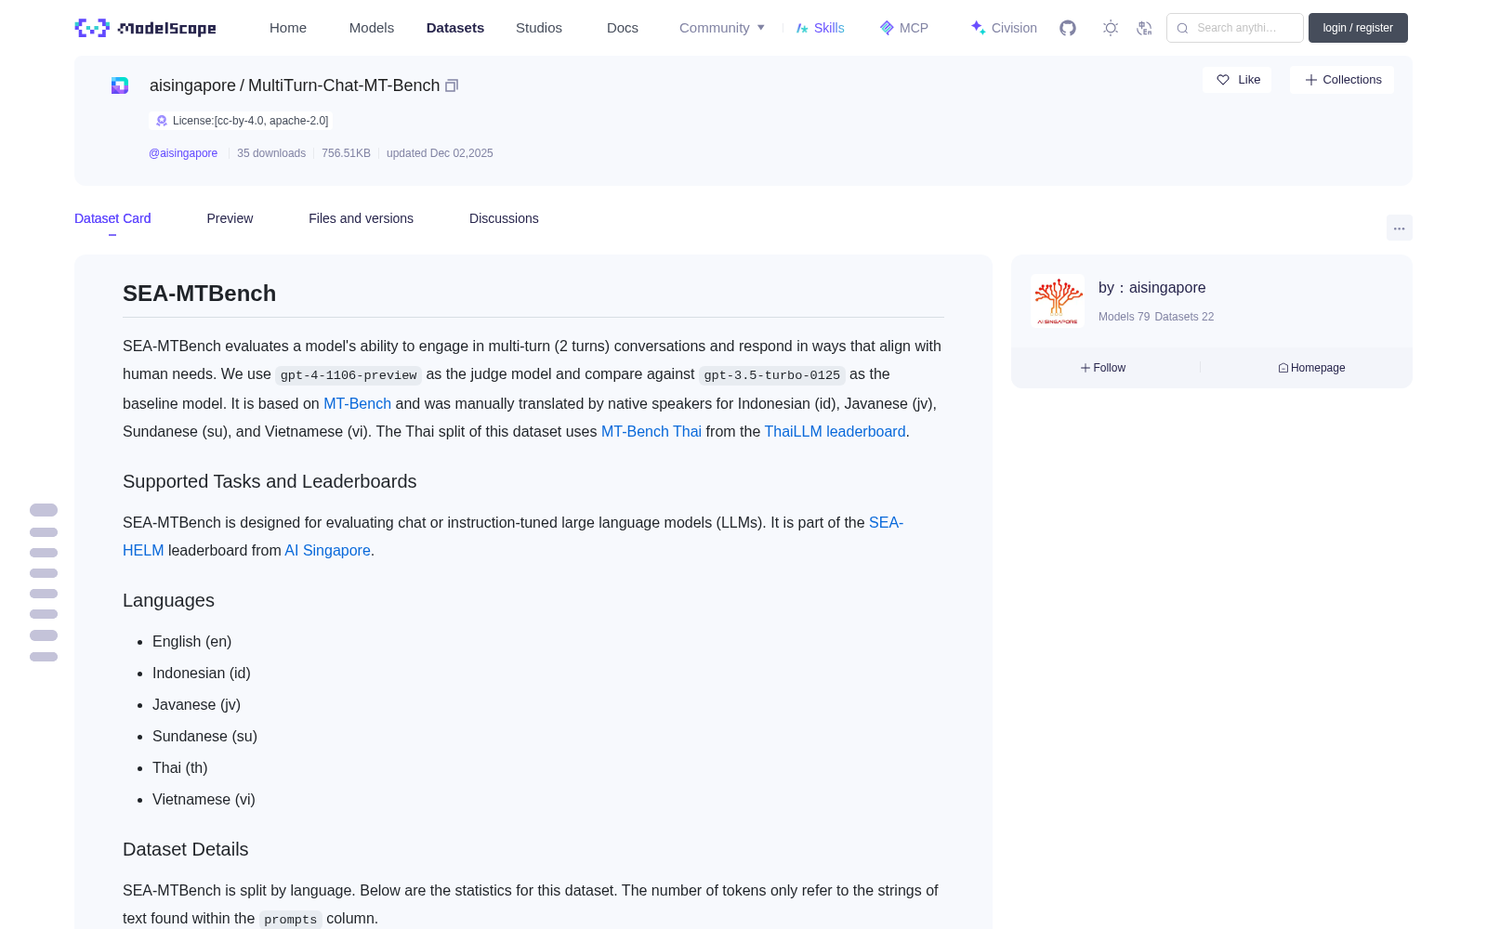Copy dataset name with copy icon
The height and width of the screenshot is (929, 1487).
(x=452, y=85)
